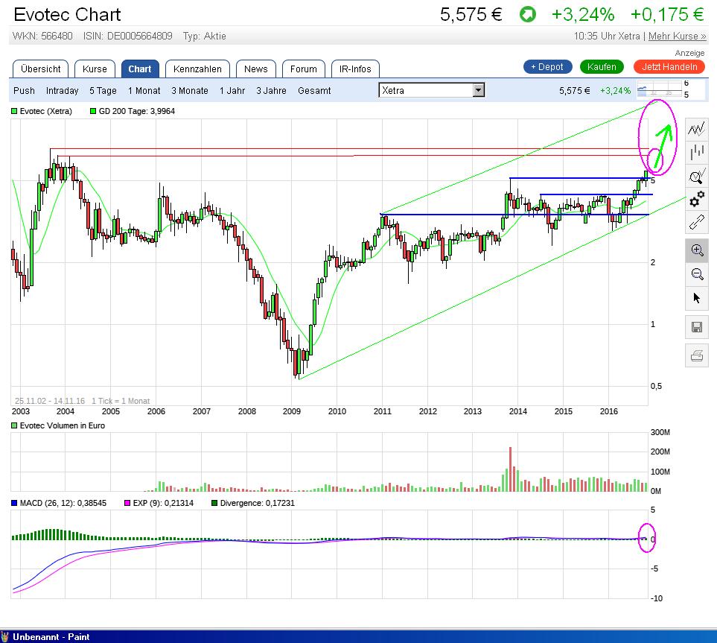This screenshot has width=717, height=643.
Task: Print the chart with printer icon
Action: click(696, 355)
